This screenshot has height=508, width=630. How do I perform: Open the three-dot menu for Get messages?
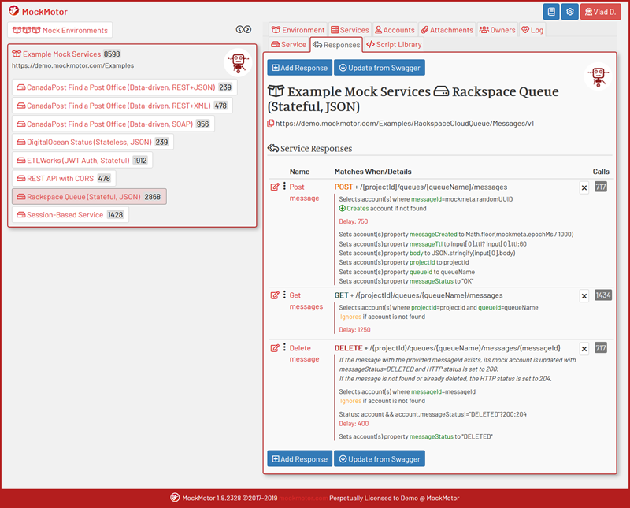point(283,294)
